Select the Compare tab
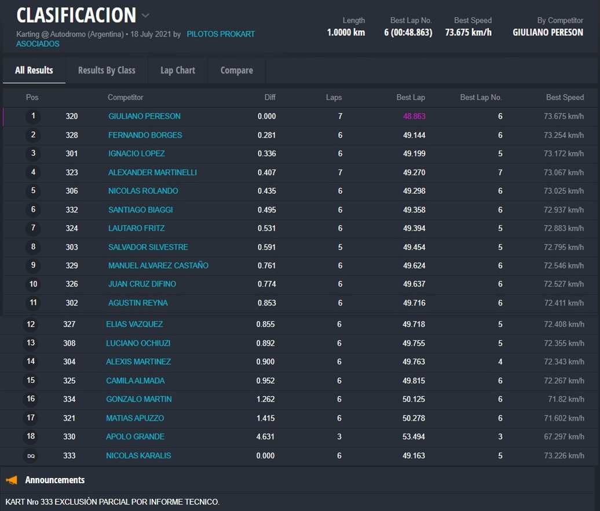Viewport: 600px width, 511px height. coord(236,71)
